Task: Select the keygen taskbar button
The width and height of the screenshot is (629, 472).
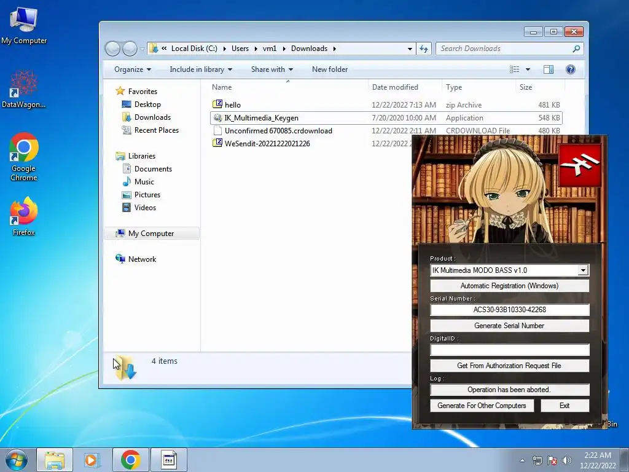Action: [169, 460]
